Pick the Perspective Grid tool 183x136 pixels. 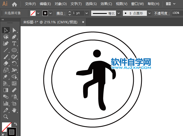(6, 83)
